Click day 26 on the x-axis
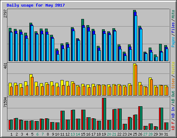The height and width of the screenshot is (138, 177). coord(140,134)
